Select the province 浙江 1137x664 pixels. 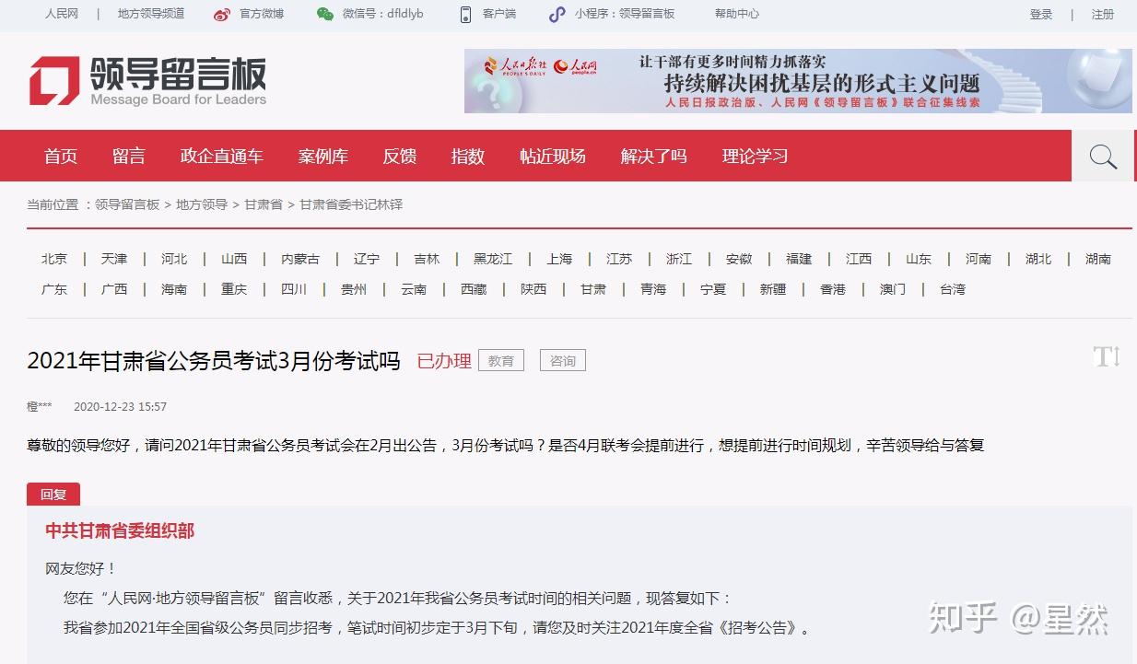pyautogui.click(x=679, y=259)
